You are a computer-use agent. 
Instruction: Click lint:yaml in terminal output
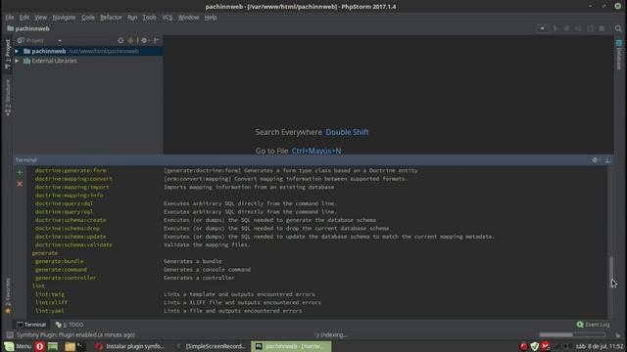(50, 311)
